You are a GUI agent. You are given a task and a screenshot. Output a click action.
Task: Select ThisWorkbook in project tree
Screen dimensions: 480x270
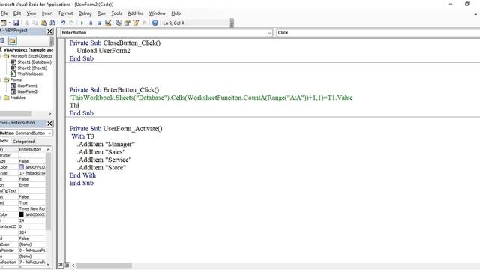[x=30, y=73]
